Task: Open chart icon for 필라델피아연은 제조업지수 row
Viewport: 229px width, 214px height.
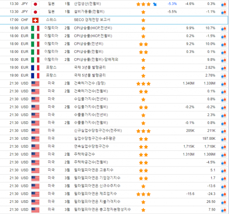Action: tap(223, 194)
